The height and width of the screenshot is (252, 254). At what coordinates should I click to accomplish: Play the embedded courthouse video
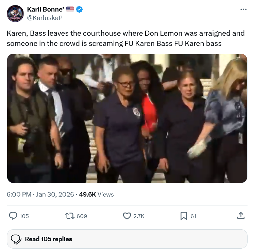coord(127,118)
